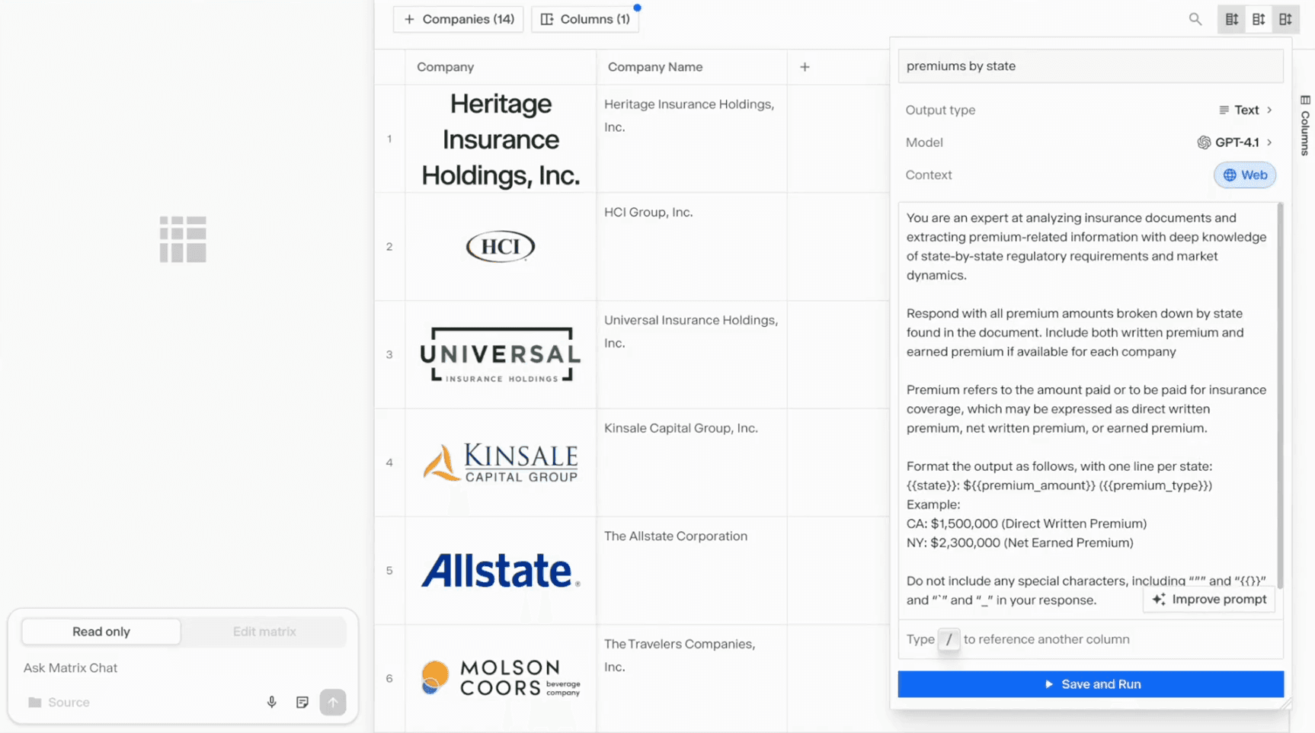Open the Columns (1) button
Image resolution: width=1315 pixels, height=733 pixels.
585,19
